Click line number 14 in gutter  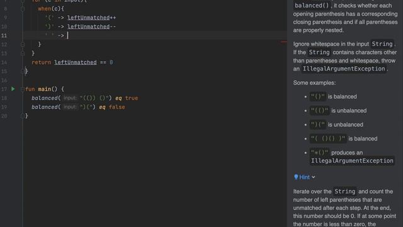[4, 62]
